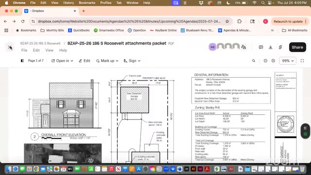The width and height of the screenshot is (311, 175).
Task: Click the Edit pencil button
Action: pos(85,61)
